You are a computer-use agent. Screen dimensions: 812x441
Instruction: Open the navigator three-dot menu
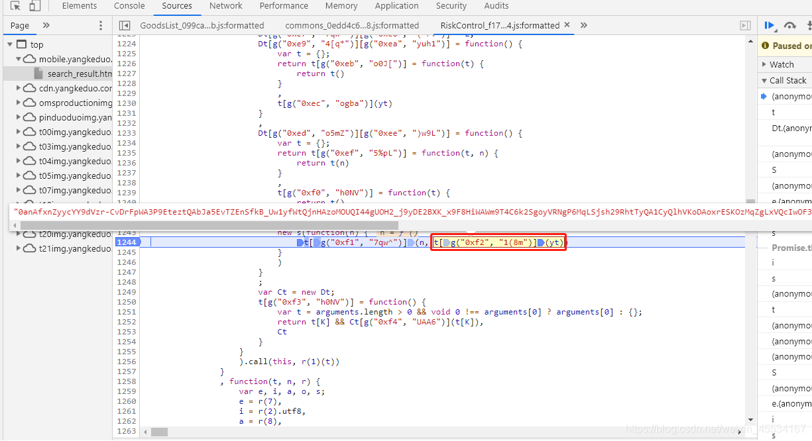[x=101, y=25]
